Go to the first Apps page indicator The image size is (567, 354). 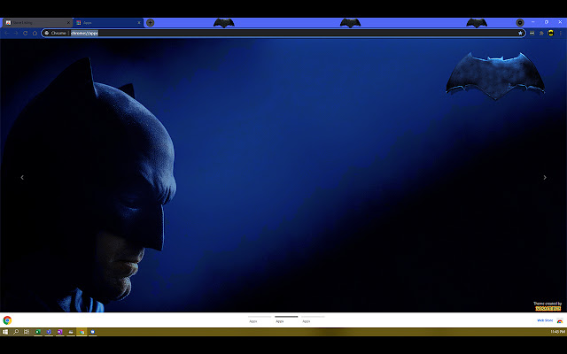(260, 319)
